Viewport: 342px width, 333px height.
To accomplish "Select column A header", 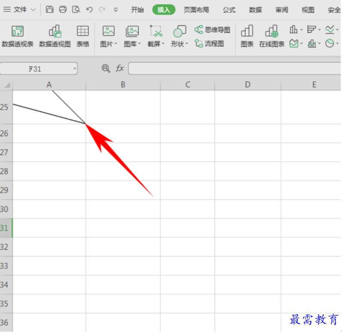I will click(x=49, y=85).
